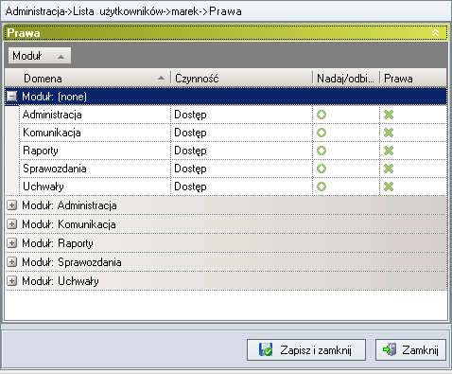Select the Komunikacja domain cell
Screen dimensions: 452x374
pos(95,133)
